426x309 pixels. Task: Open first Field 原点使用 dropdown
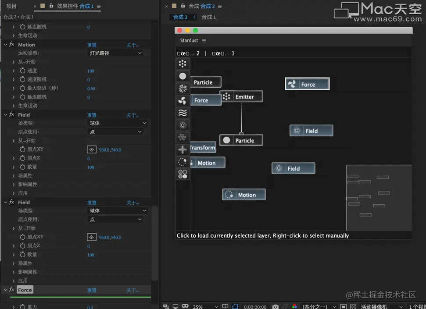(115, 131)
